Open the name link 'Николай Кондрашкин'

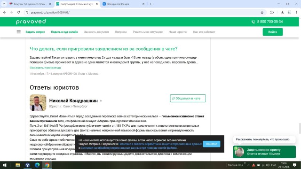coord(73,100)
